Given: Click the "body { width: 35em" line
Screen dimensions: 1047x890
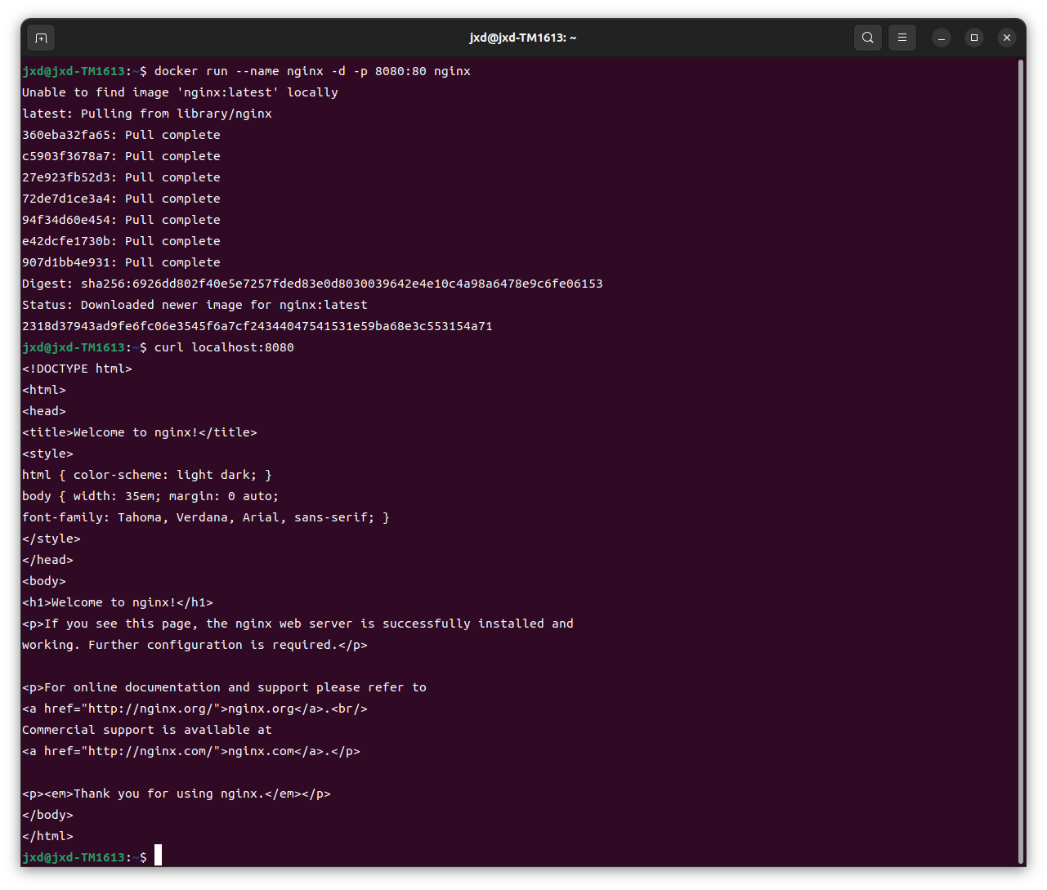Looking at the screenshot, I should [x=150, y=496].
